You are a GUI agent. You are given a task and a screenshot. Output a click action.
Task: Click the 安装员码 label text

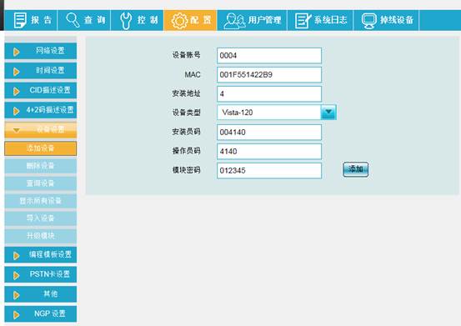[x=186, y=132]
